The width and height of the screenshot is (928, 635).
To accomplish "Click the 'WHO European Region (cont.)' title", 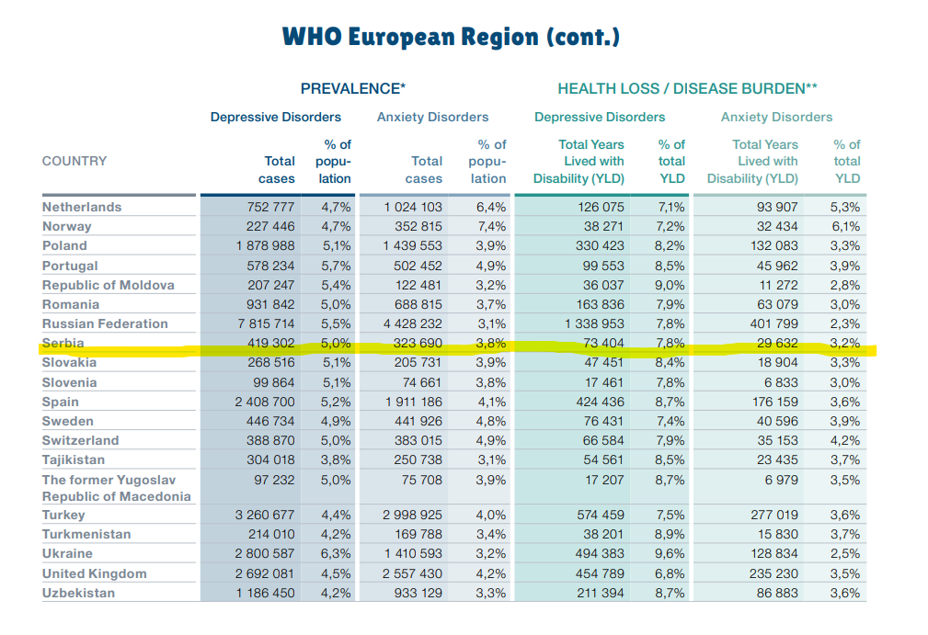I will coord(451,37).
